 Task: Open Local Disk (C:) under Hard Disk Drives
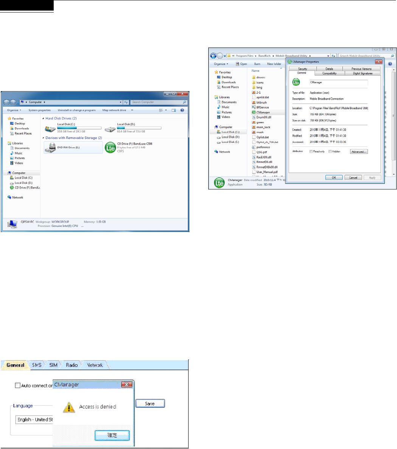(x=73, y=128)
